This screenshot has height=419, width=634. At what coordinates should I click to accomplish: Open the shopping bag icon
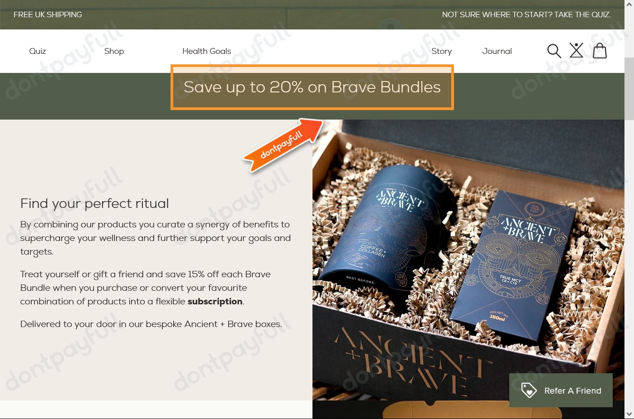[600, 51]
